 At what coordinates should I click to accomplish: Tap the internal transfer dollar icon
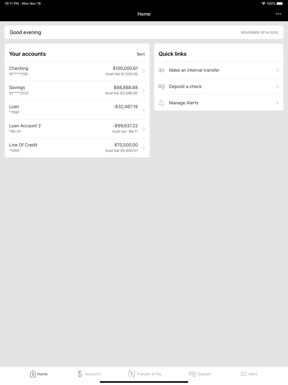162,70
